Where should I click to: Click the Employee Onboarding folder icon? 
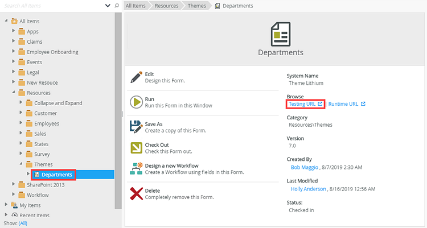22,52
